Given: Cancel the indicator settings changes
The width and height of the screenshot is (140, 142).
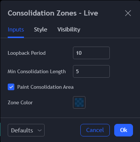Looking at the screenshot, I should pyautogui.click(x=95, y=130).
